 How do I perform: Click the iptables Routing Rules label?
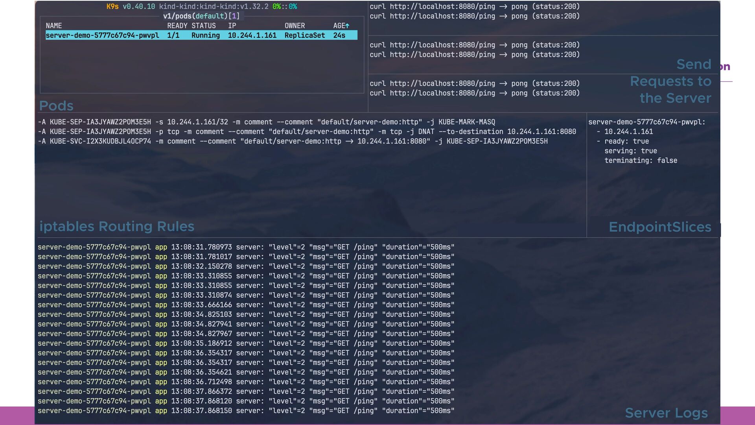pyautogui.click(x=117, y=226)
